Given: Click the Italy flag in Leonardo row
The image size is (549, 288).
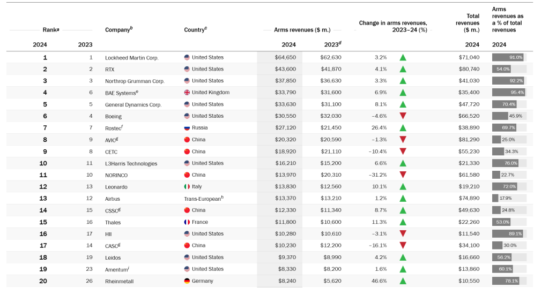Looking at the screenshot, I should [187, 187].
